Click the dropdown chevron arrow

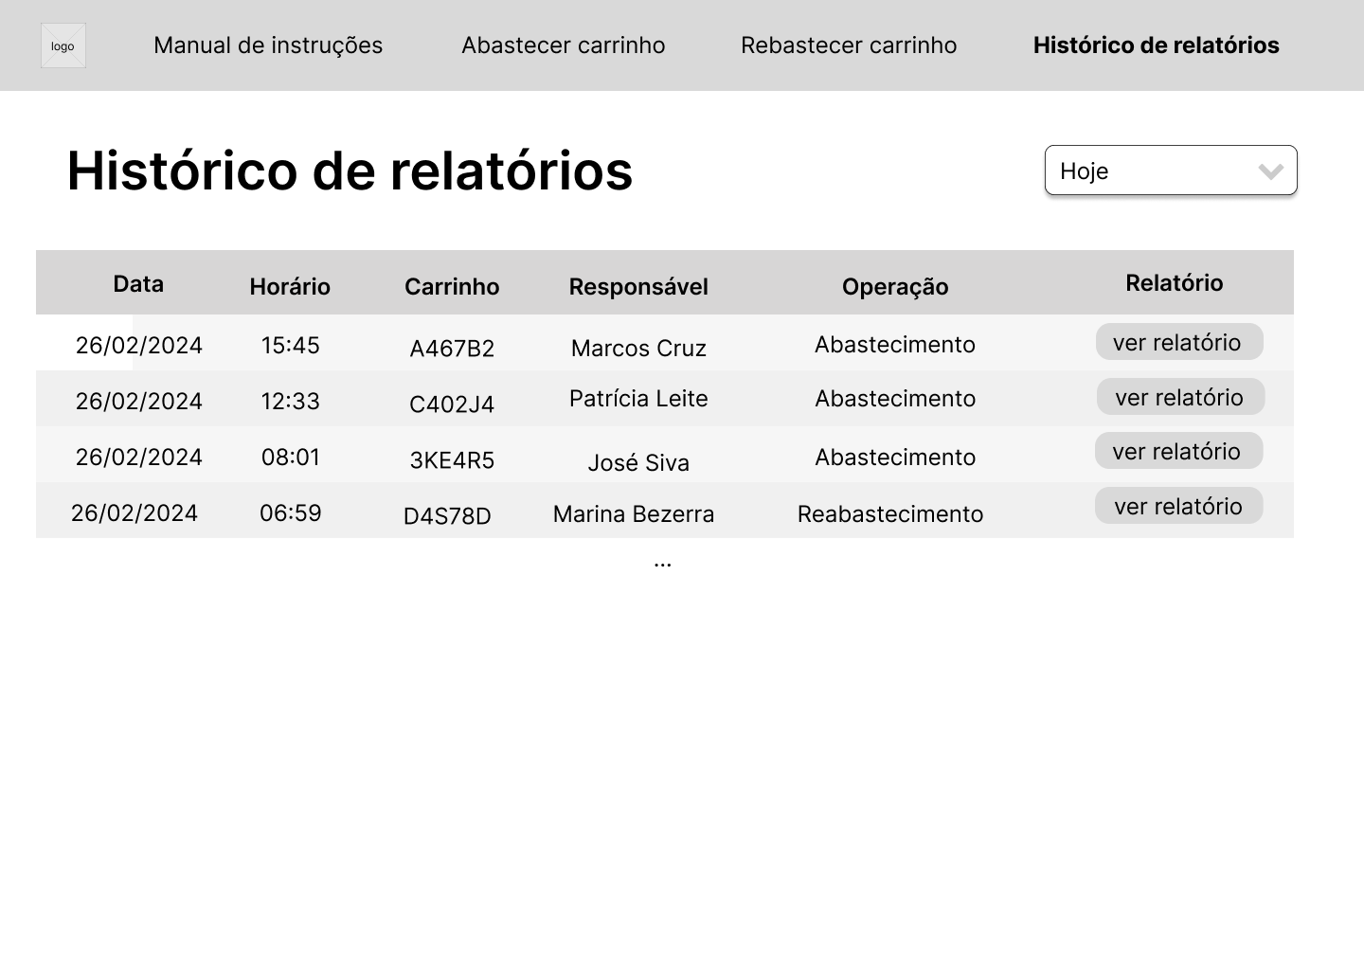tap(1271, 171)
